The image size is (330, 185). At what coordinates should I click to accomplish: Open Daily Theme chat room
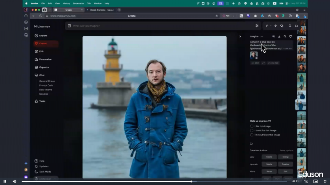[x=46, y=90]
